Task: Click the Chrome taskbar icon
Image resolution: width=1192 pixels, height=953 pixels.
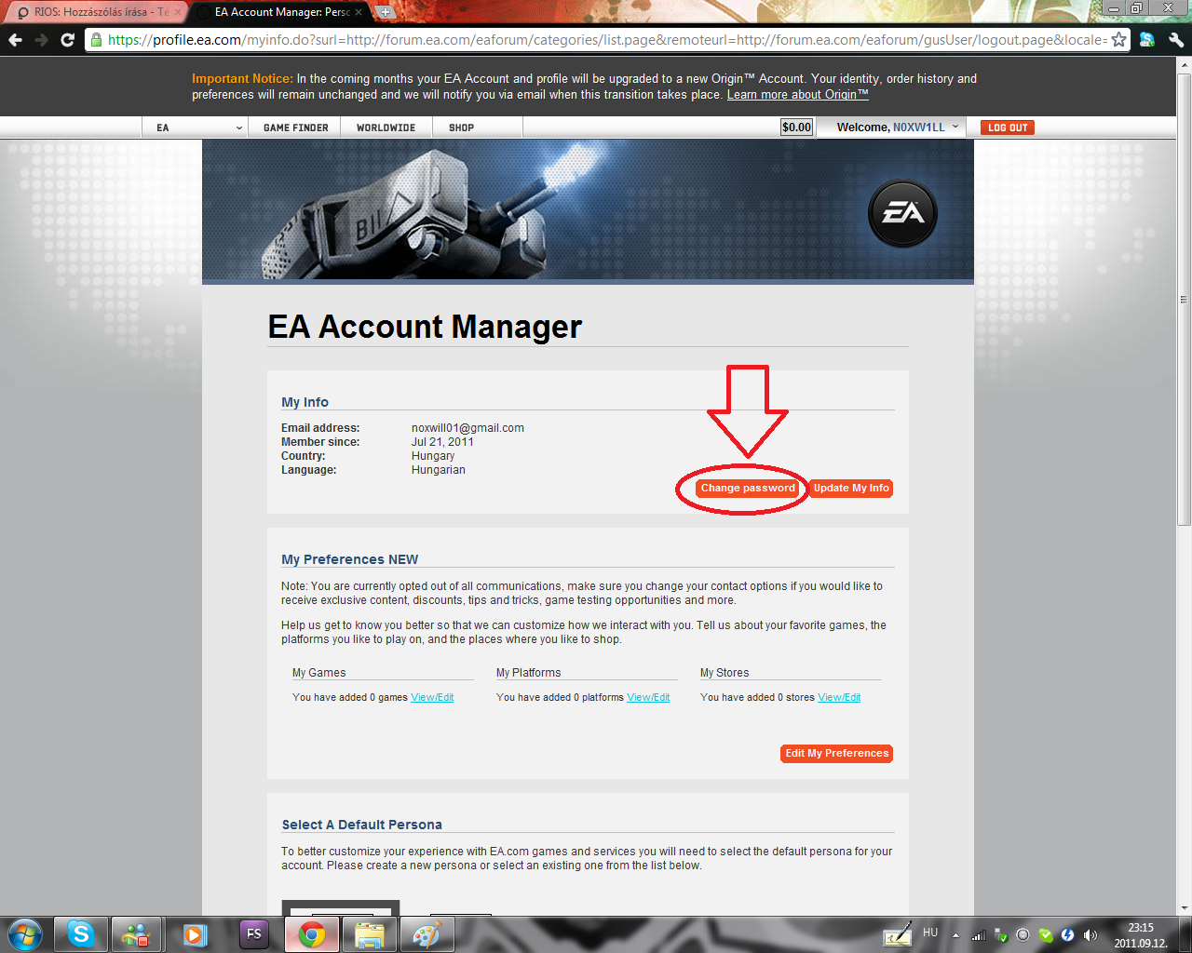Action: (311, 933)
